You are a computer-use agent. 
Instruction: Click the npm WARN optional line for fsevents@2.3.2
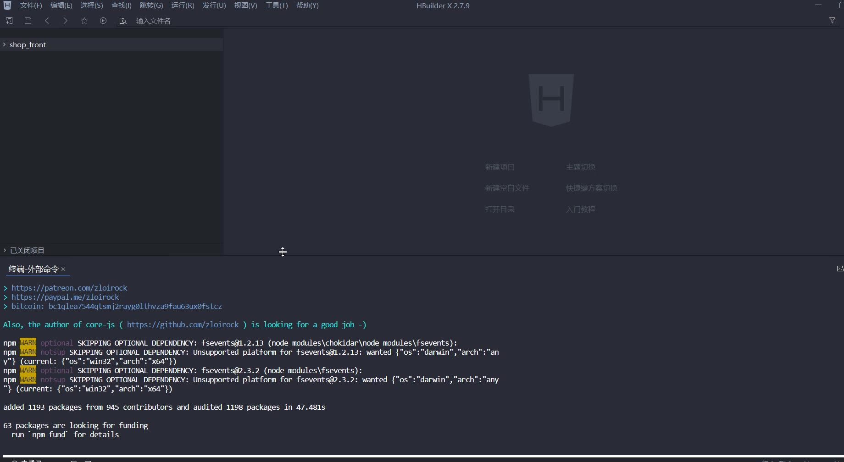point(183,370)
